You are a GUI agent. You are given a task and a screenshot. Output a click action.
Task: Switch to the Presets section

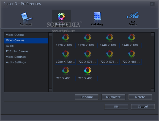point(61,18)
